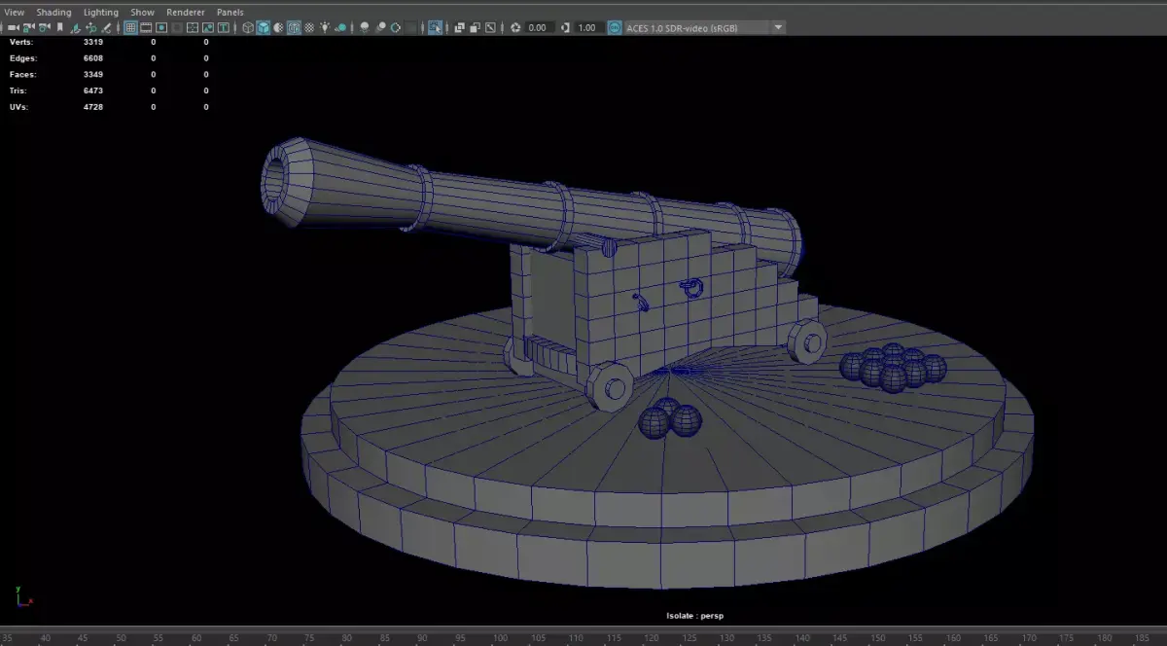Click the Motion Blur icon
Screen dimensions: 1167x646
[x=381, y=27]
